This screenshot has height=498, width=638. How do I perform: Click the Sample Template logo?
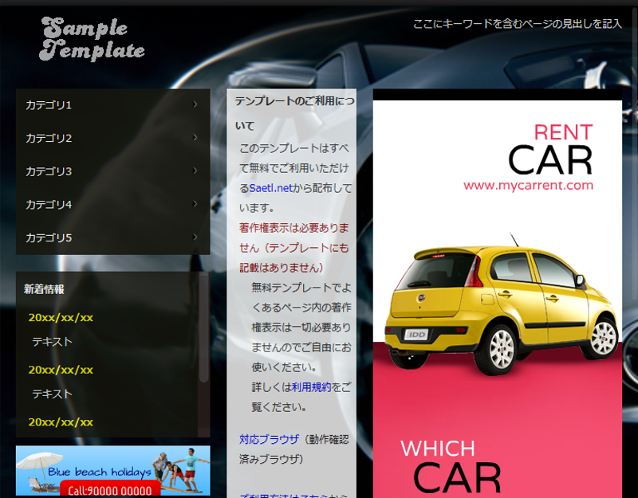pyautogui.click(x=91, y=37)
